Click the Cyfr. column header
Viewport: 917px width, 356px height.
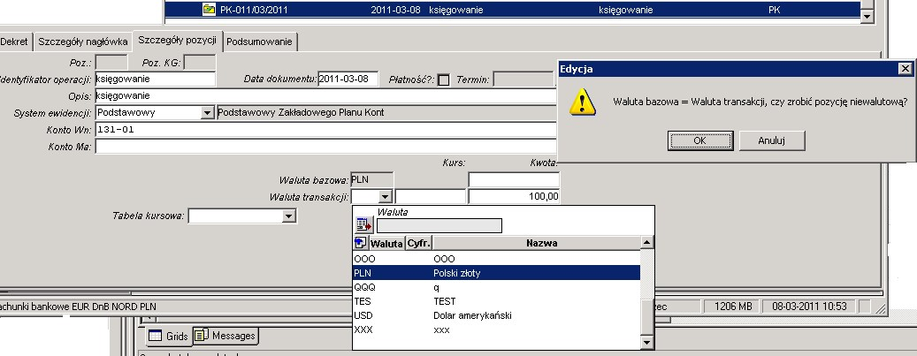coord(418,243)
